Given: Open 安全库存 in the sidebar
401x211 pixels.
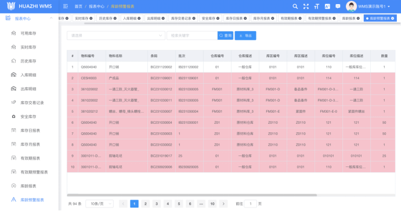Looking at the screenshot, I should click(x=28, y=116).
